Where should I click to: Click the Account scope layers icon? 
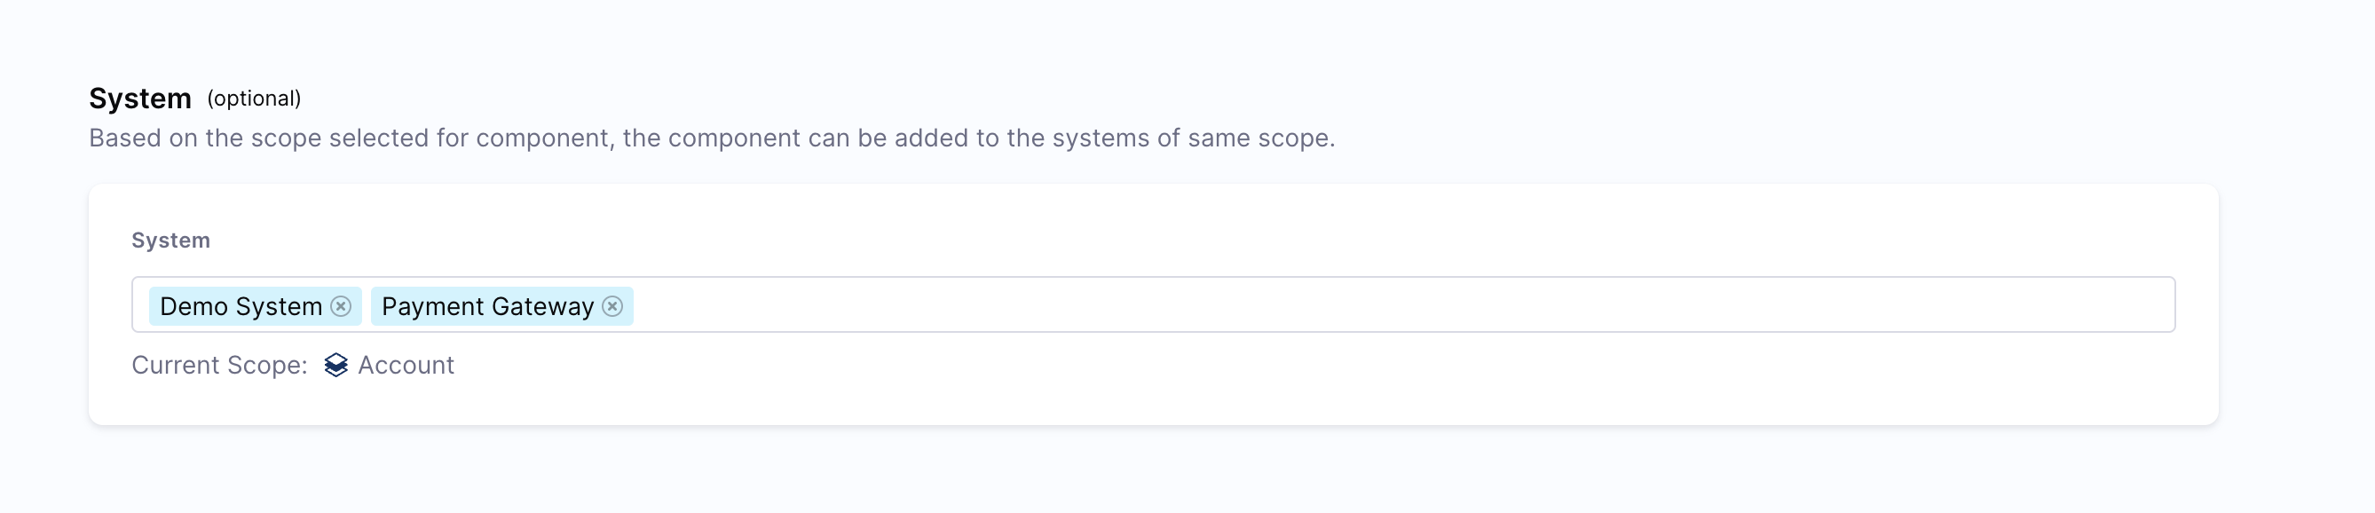click(335, 366)
